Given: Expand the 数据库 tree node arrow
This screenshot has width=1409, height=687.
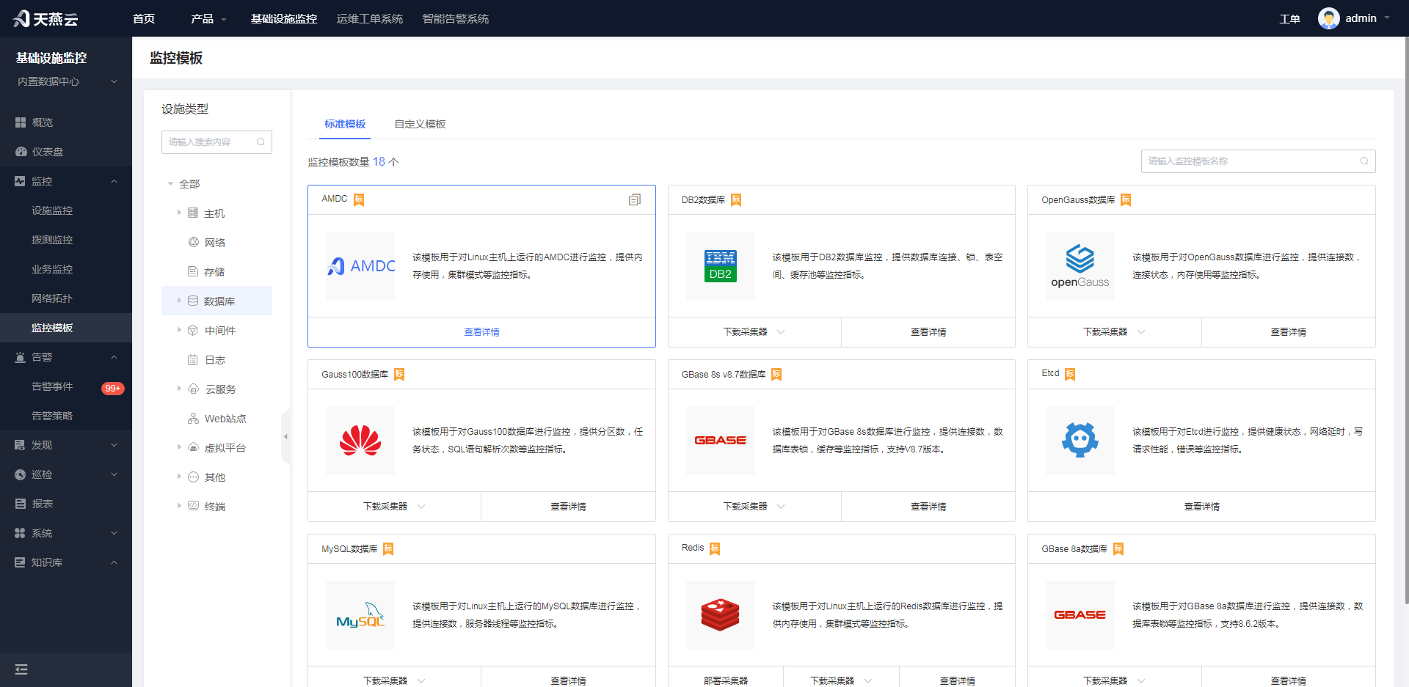Looking at the screenshot, I should (179, 301).
